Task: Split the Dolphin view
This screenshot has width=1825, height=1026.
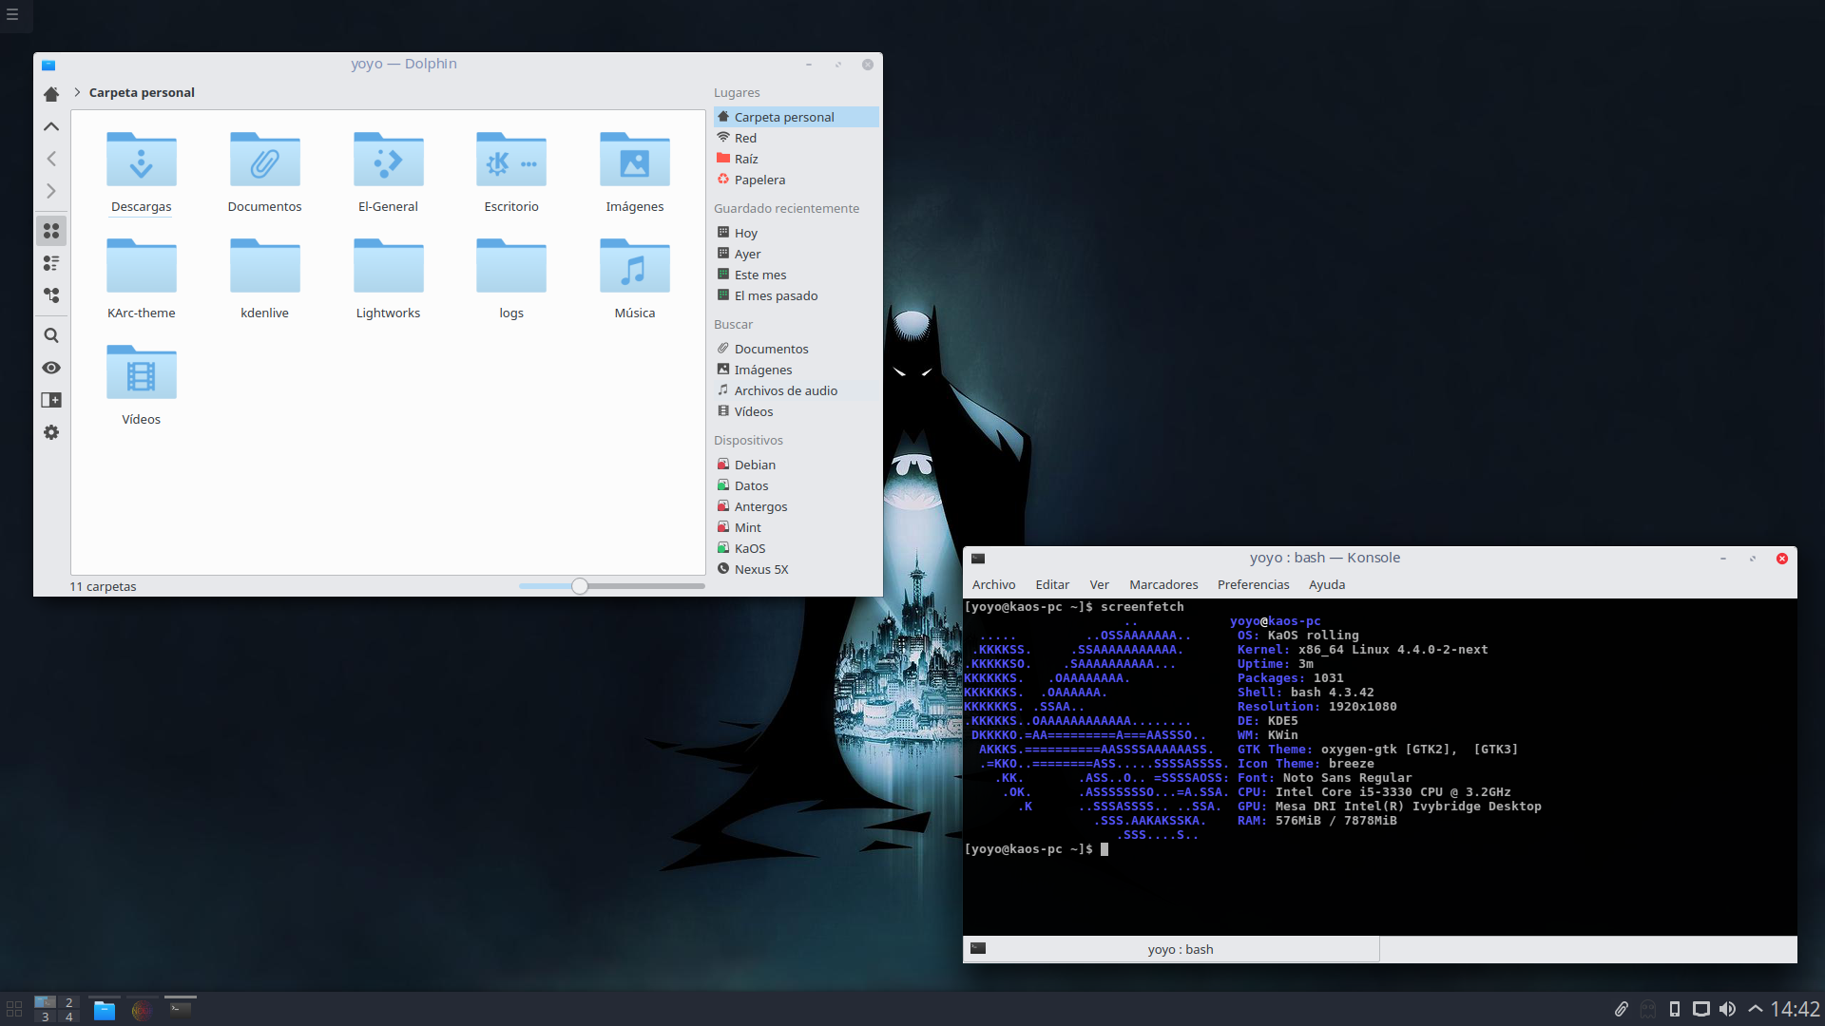Action: click(51, 400)
